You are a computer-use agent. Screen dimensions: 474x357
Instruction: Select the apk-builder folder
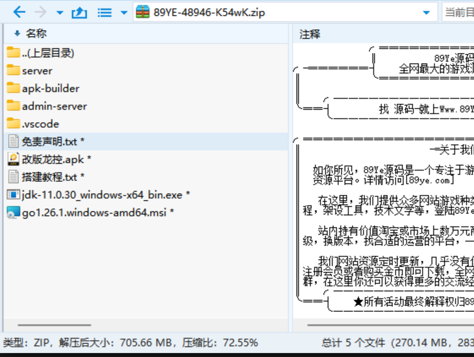coord(50,88)
